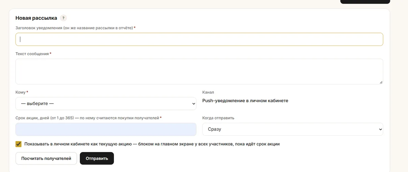Click the Срок акции, дней label
This screenshot has height=172, width=408.
(x=88, y=118)
